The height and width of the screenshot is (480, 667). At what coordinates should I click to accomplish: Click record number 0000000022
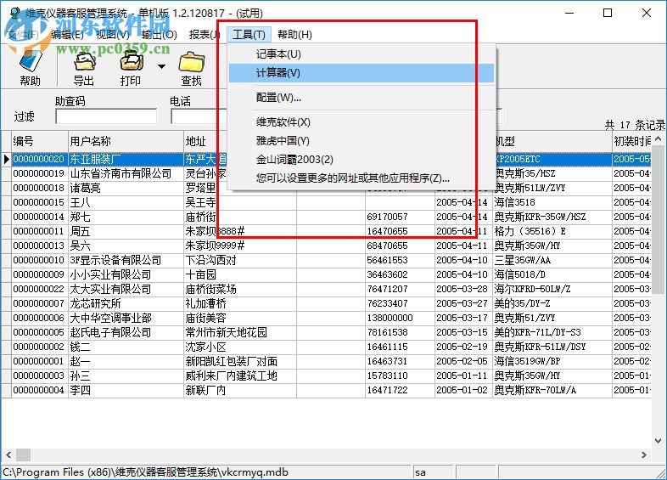(x=40, y=289)
